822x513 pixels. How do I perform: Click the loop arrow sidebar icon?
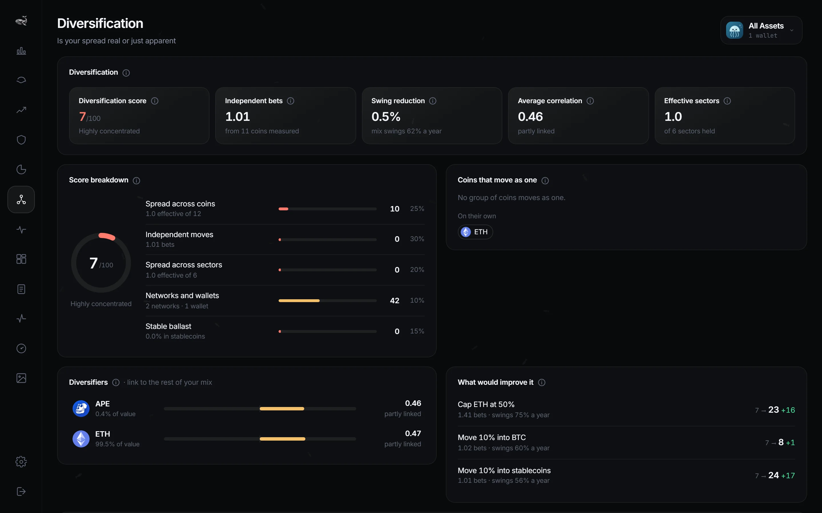click(x=21, y=80)
